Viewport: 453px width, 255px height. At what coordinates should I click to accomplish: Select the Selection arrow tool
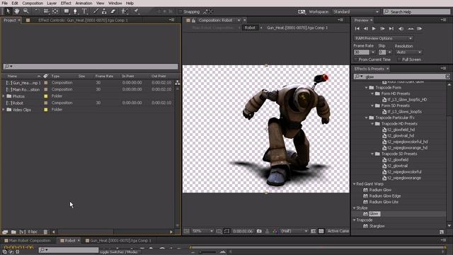8,11
